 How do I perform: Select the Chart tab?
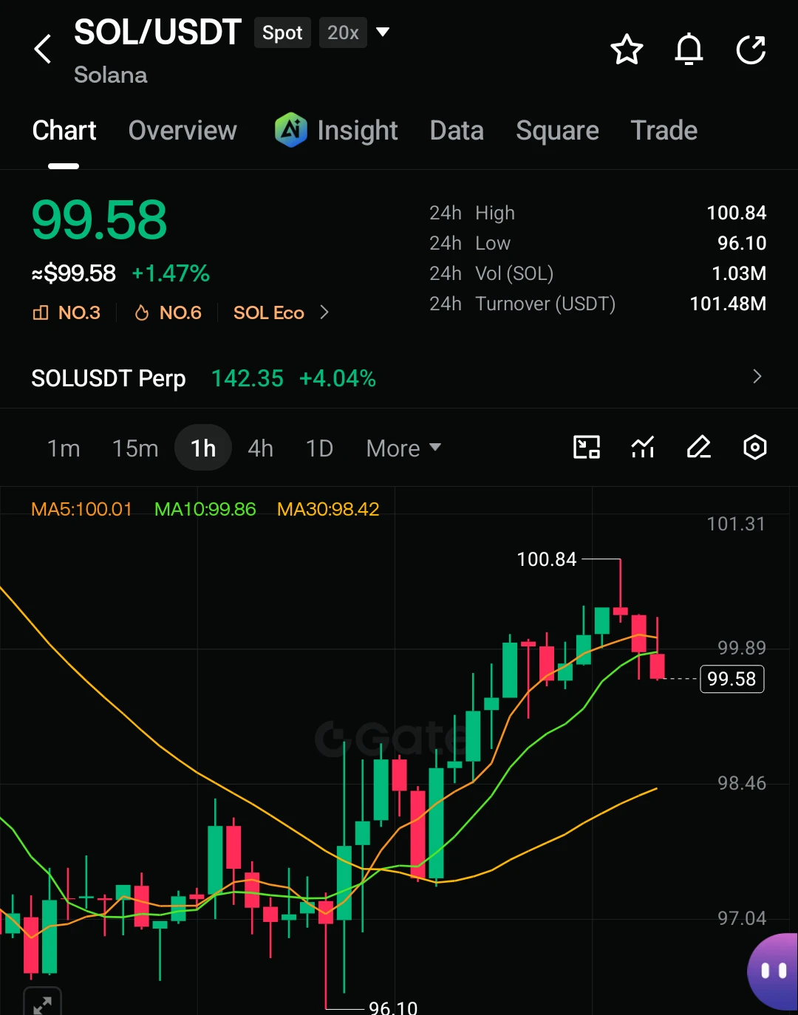tap(64, 131)
